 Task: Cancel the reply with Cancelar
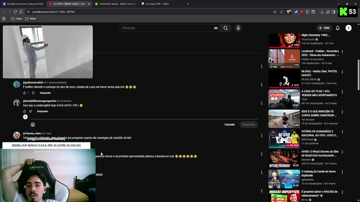click(229, 125)
